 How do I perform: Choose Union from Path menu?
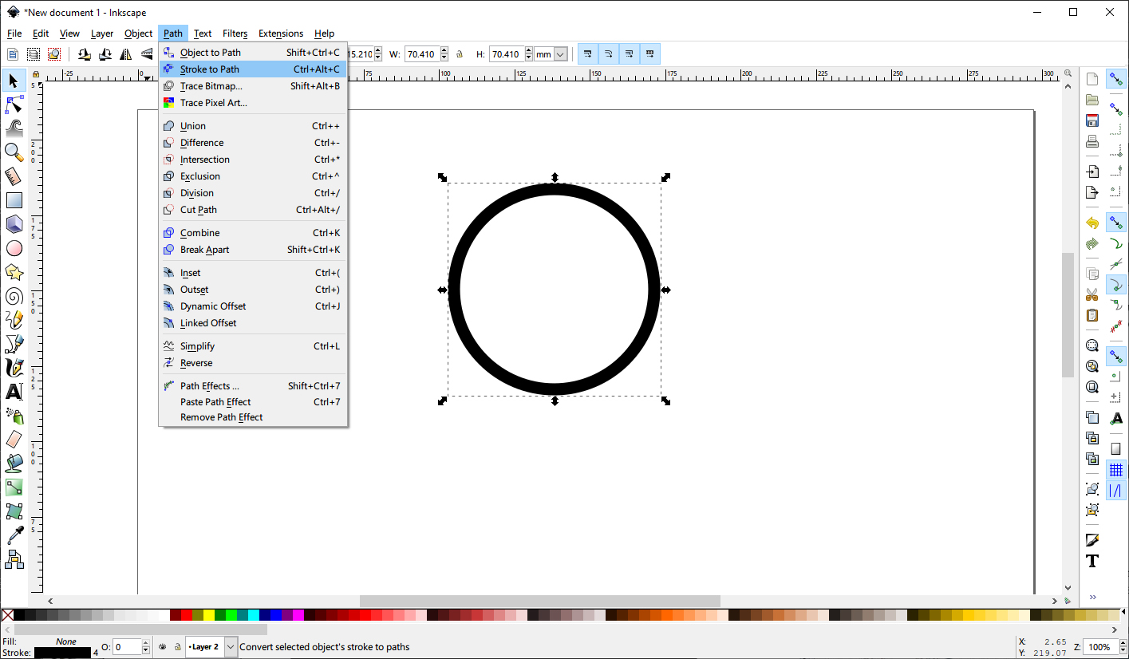pyautogui.click(x=253, y=126)
